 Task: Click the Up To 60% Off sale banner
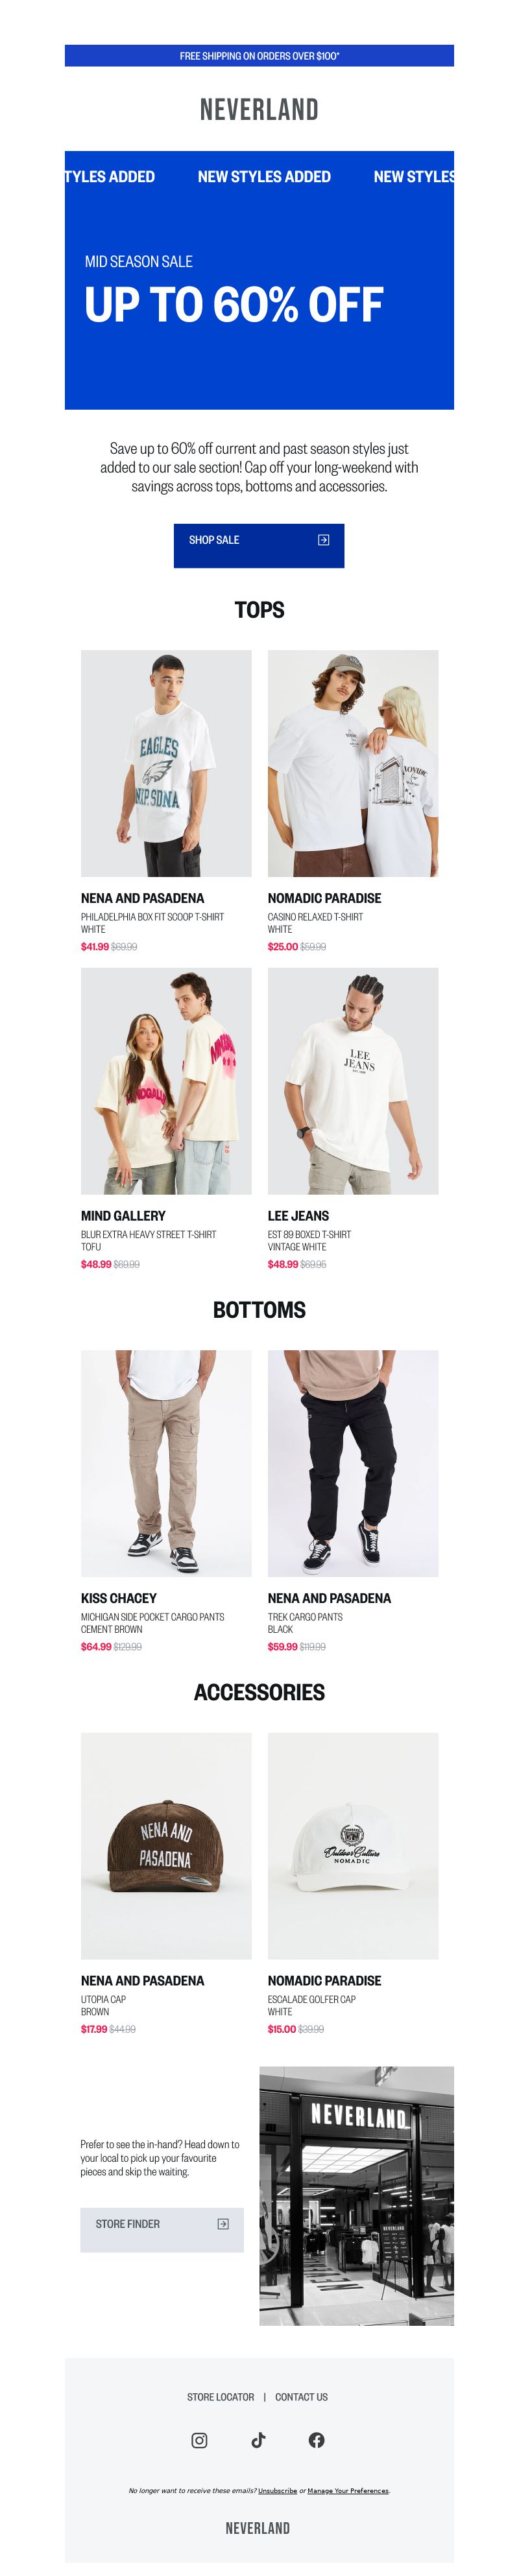tap(259, 280)
